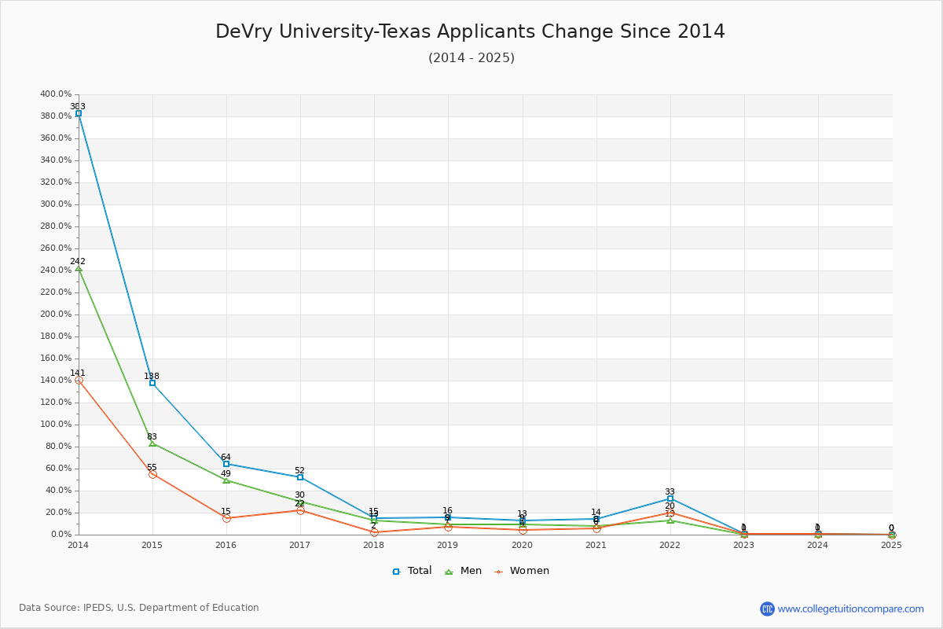Click the 2017 Women data point 22
This screenshot has width=943, height=629.
(x=300, y=510)
